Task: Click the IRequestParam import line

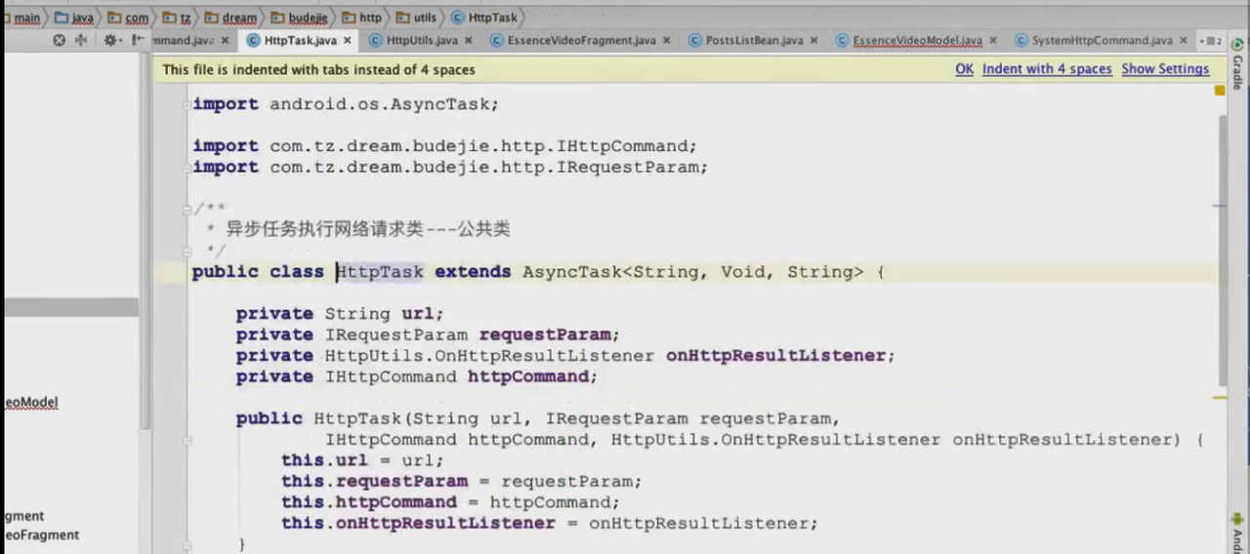Action: [450, 168]
